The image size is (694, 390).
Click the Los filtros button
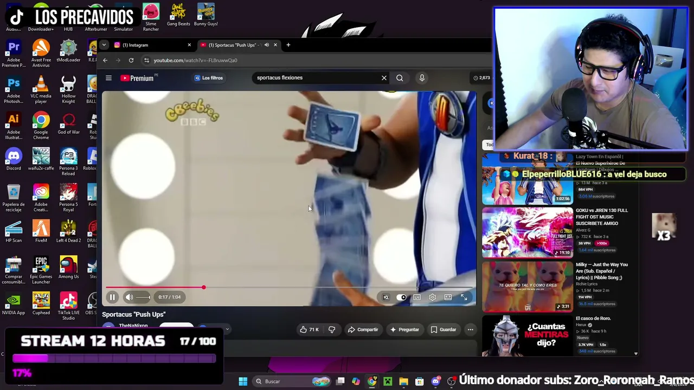coord(209,78)
